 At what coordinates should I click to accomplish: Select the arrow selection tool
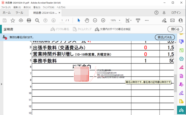(79, 20)
